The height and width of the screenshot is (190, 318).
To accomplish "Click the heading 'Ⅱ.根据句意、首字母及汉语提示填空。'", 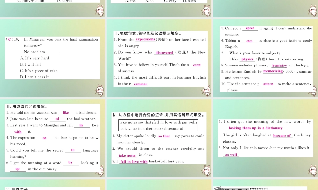I will tap(148, 33).
